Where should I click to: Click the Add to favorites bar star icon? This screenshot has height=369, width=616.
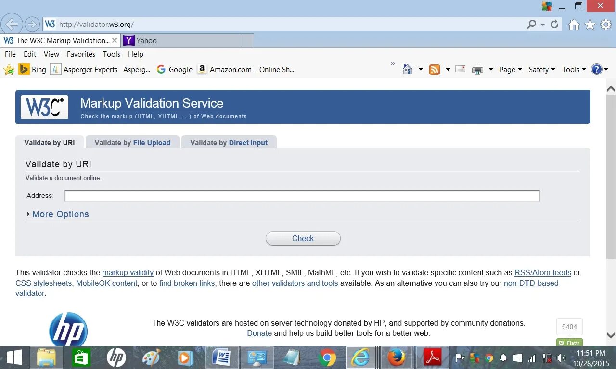click(x=9, y=70)
